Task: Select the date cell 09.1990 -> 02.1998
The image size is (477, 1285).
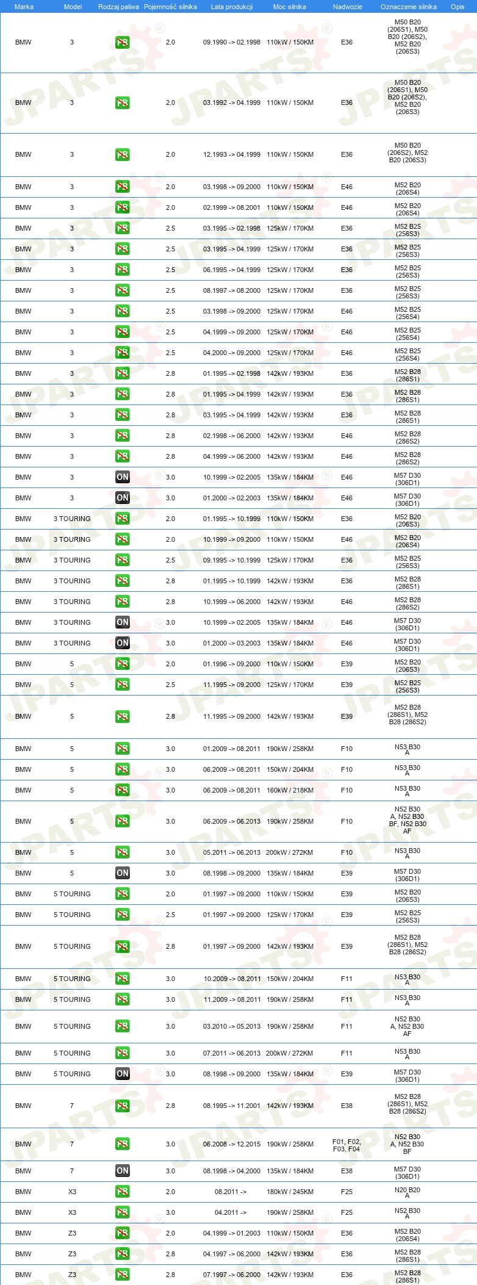Action: [232, 43]
